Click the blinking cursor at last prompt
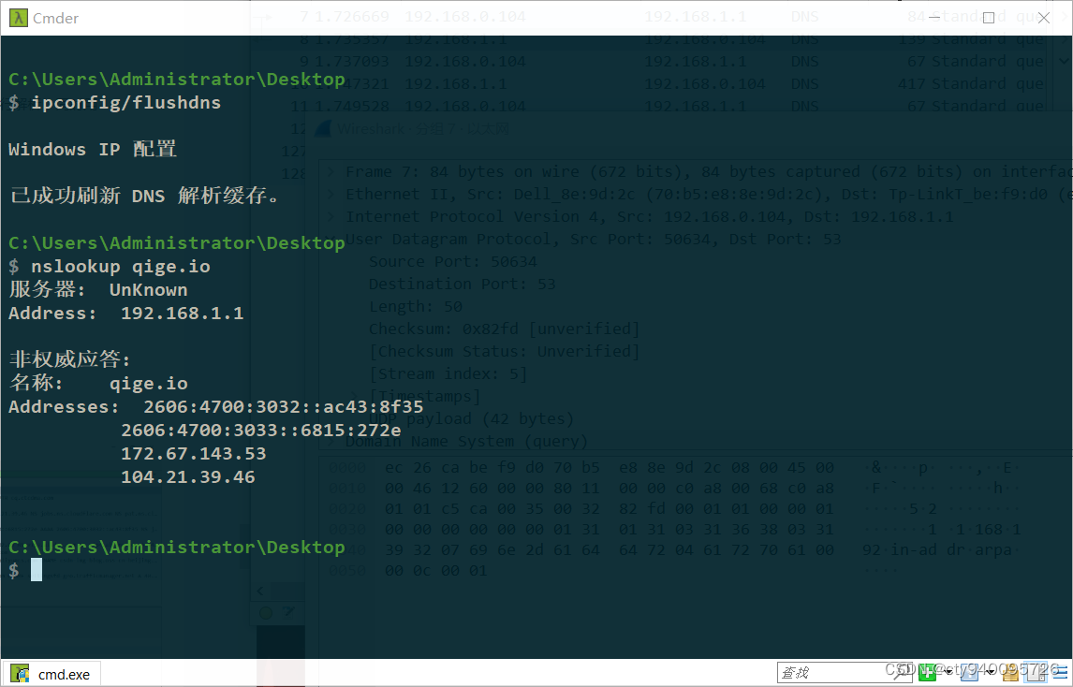The image size is (1073, 687). click(37, 569)
